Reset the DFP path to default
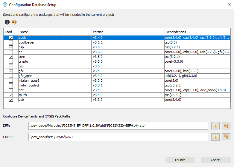234x167 pixels. [227, 126]
